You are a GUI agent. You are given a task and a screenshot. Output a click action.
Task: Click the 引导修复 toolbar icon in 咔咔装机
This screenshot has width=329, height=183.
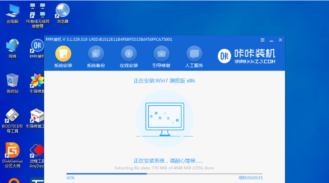(x=161, y=54)
